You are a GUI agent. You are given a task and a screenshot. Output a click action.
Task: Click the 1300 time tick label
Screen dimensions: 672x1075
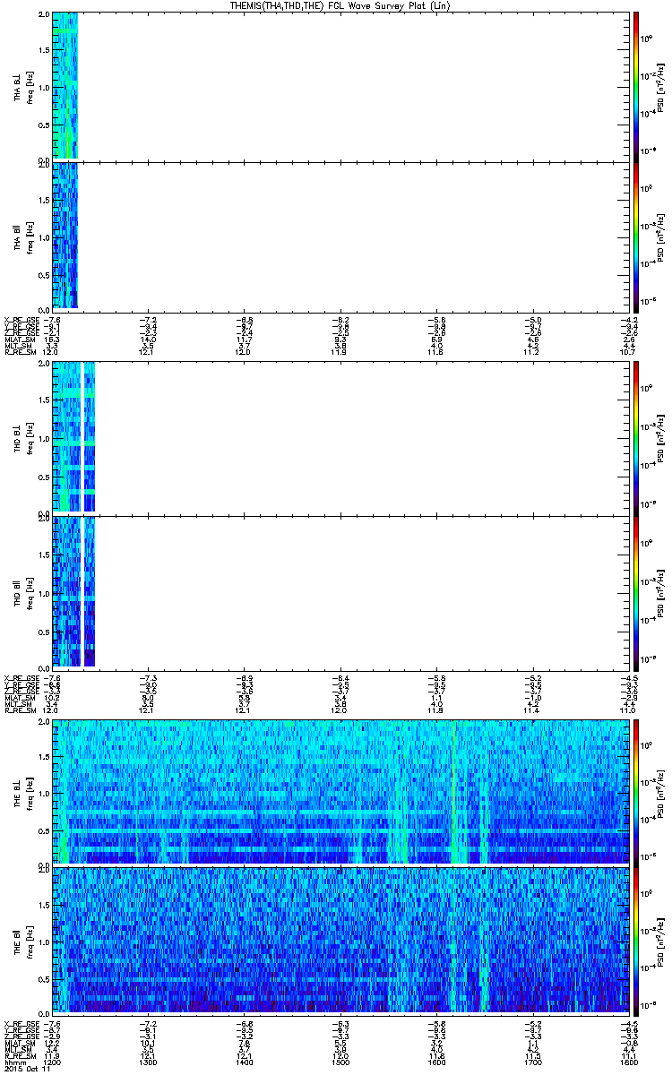pyautogui.click(x=147, y=1063)
